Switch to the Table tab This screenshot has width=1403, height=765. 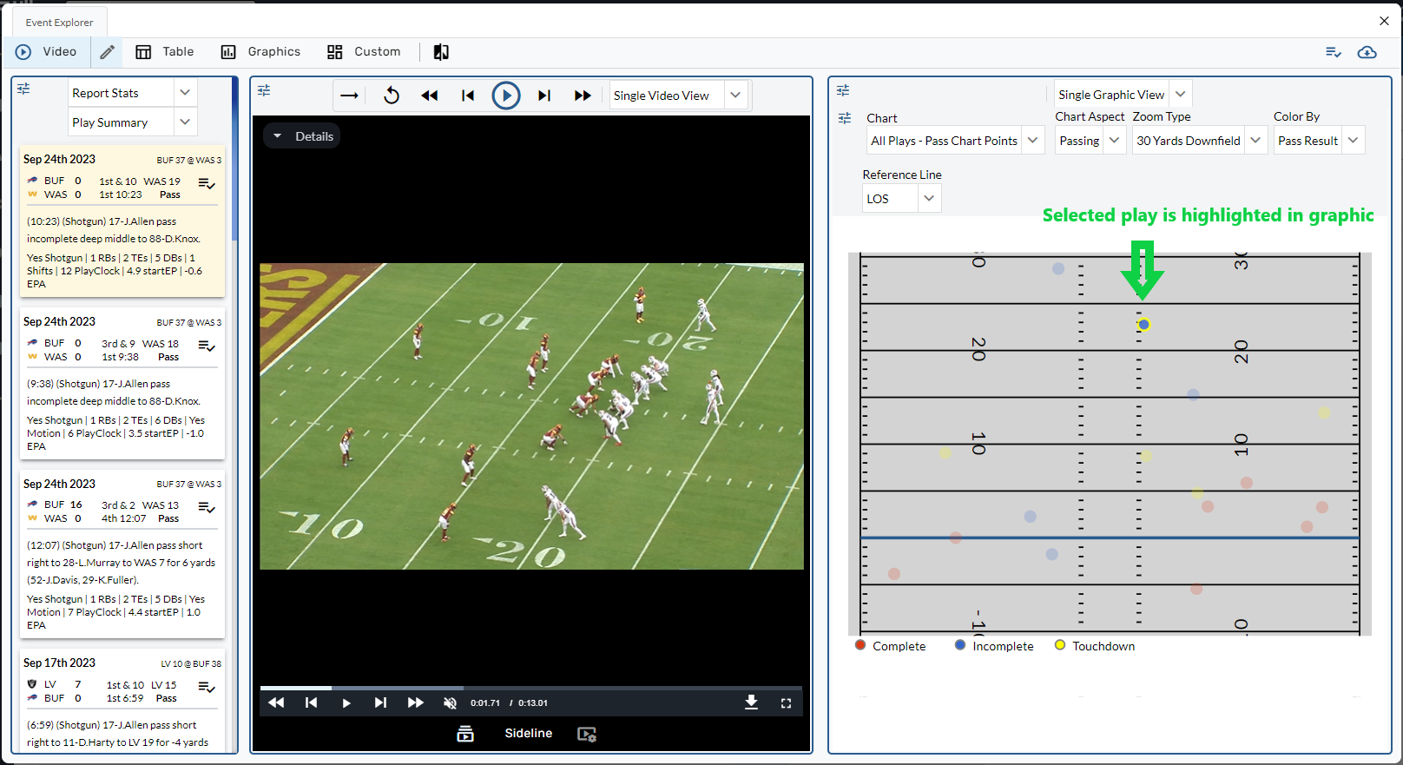coord(165,52)
